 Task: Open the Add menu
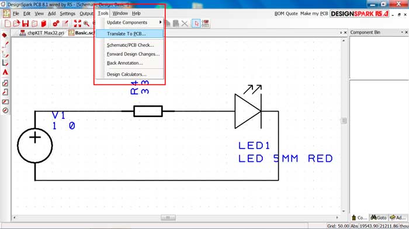point(51,13)
